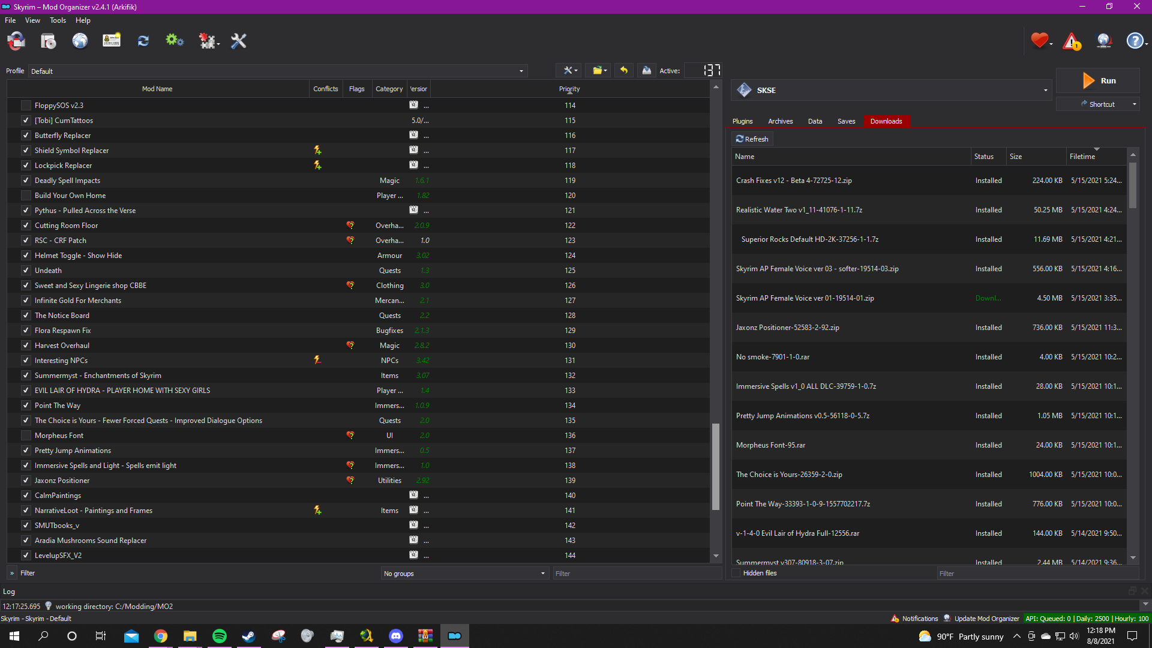Viewport: 1152px width, 648px height.
Task: Enable the Morpheus Font mod checkbox
Action: (26, 436)
